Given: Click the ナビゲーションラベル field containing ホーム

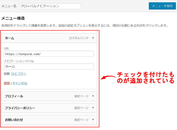Looking at the screenshot, I should click(49, 67).
